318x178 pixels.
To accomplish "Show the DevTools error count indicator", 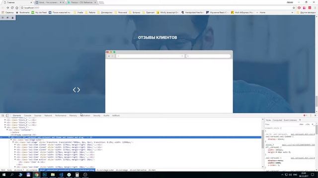I will pyautogui.click(x=305, y=115).
